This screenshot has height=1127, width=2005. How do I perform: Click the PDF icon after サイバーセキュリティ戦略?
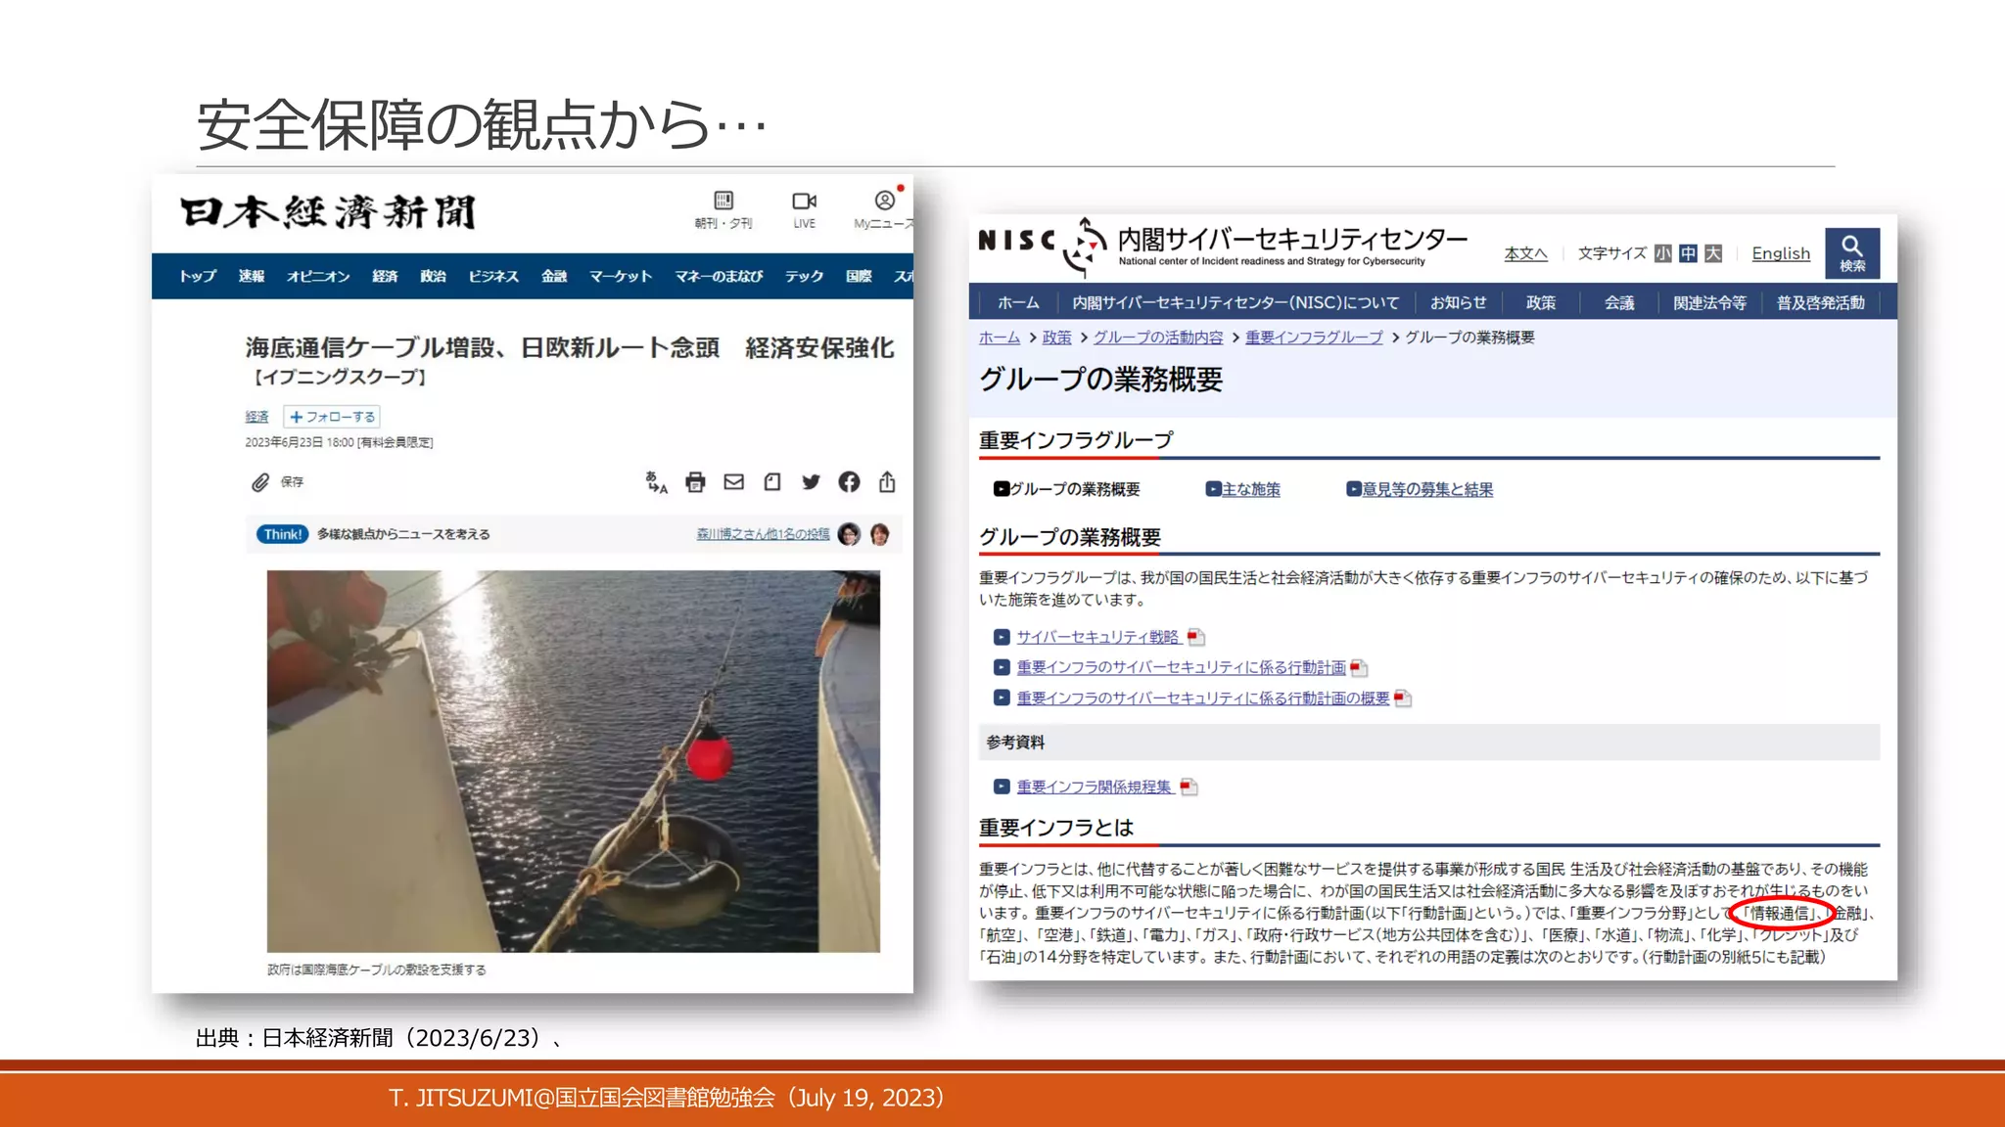pos(1195,638)
